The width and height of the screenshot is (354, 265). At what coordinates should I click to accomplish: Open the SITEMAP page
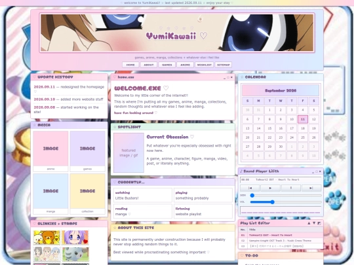[224, 65]
